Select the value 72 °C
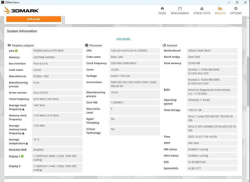The width and height of the screenshot is (250, 182). [57, 141]
